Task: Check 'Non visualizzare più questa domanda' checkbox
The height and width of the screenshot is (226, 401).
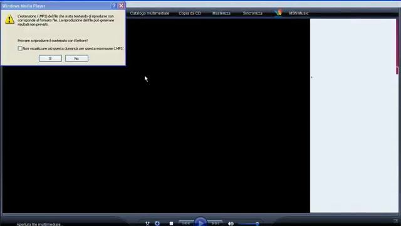Action: (20, 48)
